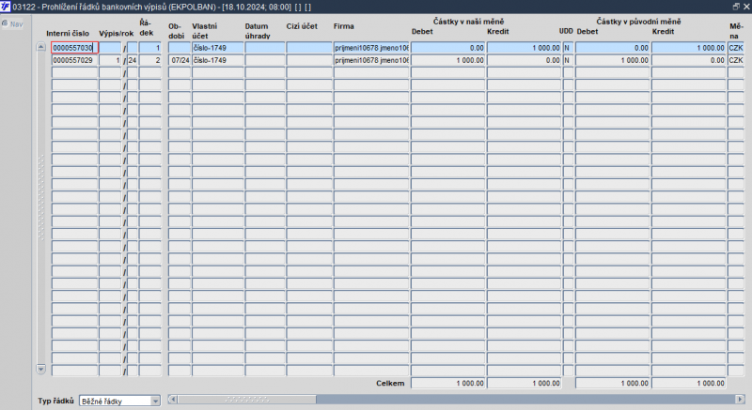Click CZK currency cell in second row
The height and width of the screenshot is (410, 752).
point(736,60)
